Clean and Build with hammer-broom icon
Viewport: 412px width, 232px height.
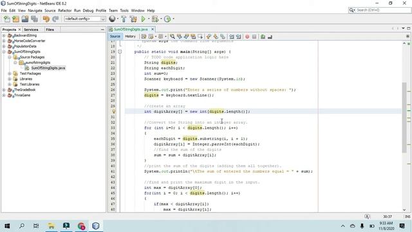133,19
